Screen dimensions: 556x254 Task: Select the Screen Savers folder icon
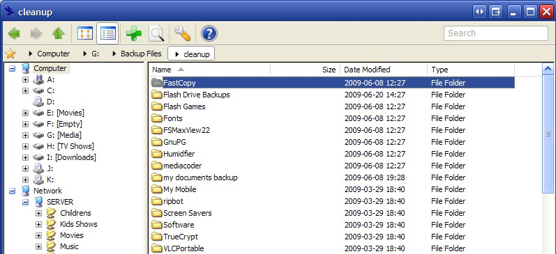[x=157, y=213]
